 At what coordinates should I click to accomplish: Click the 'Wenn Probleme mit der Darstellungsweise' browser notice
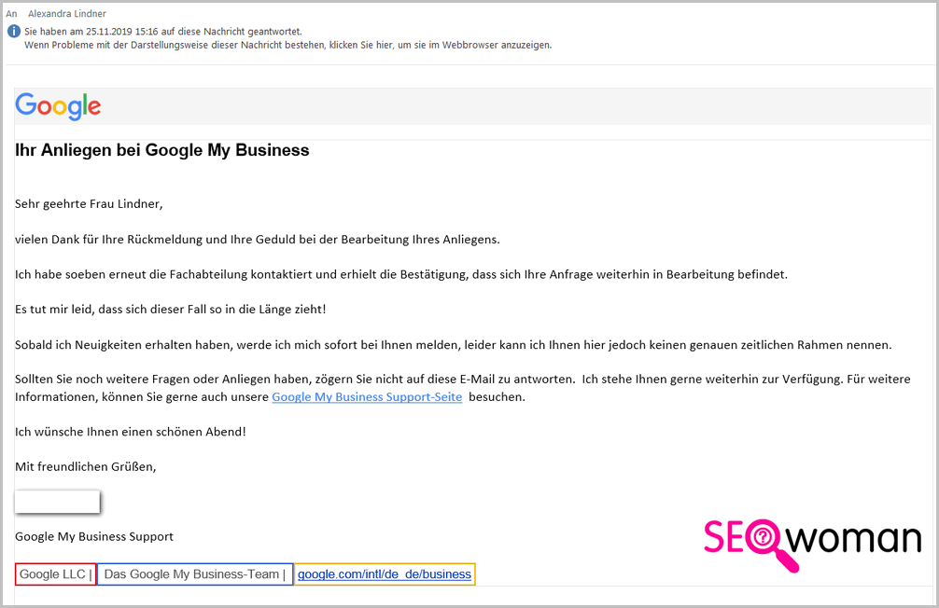click(288, 45)
